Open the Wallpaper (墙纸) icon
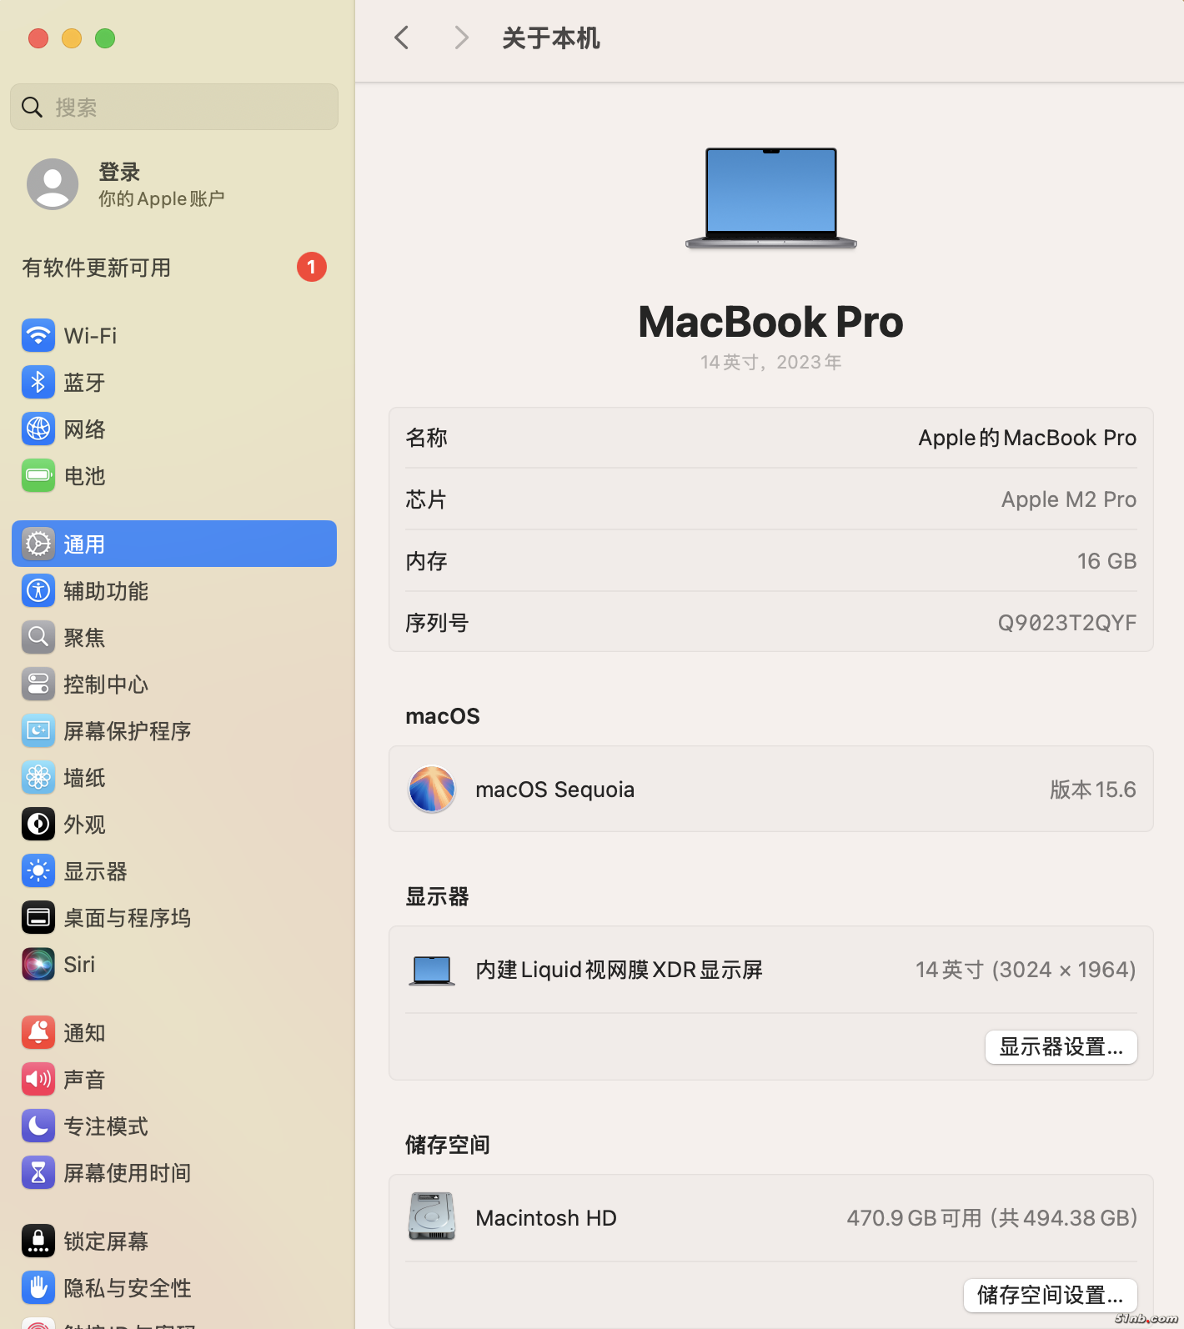The image size is (1184, 1329). (x=38, y=777)
